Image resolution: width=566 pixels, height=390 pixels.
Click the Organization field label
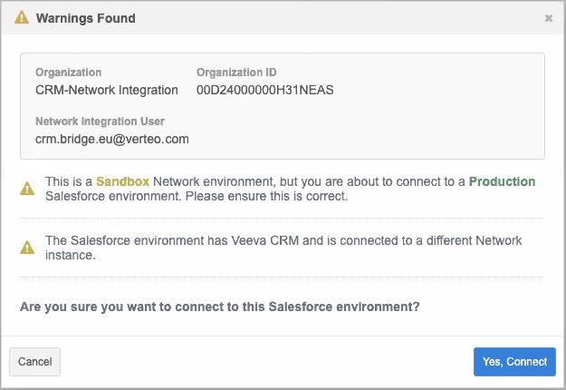tap(69, 72)
